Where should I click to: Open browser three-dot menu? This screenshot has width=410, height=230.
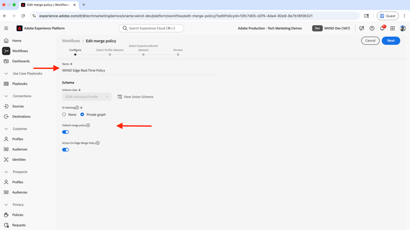coord(404,16)
